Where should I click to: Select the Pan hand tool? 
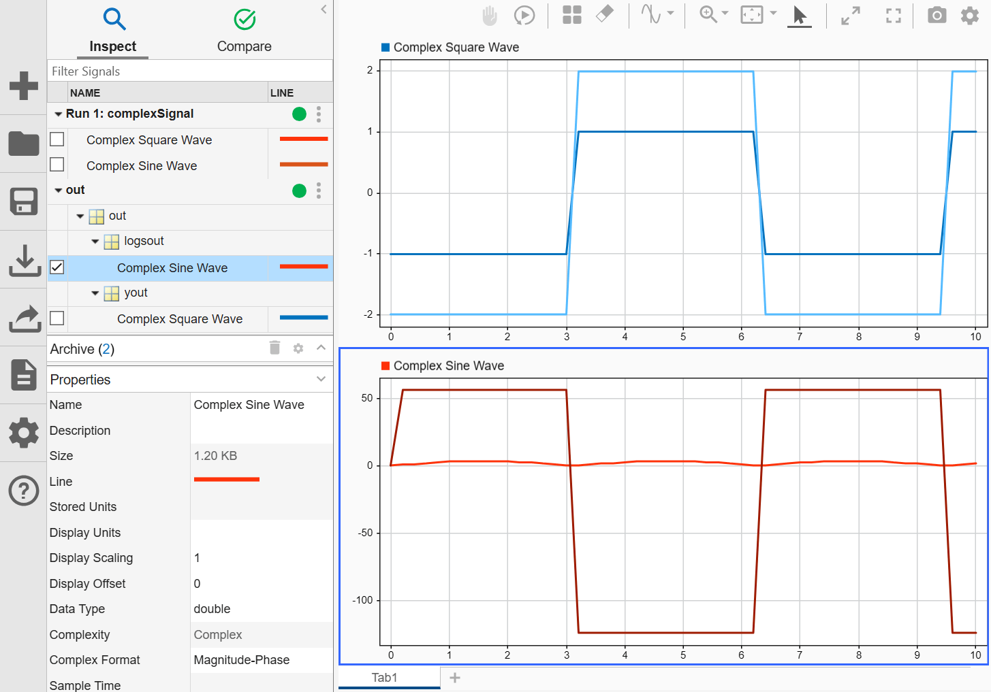tap(490, 15)
